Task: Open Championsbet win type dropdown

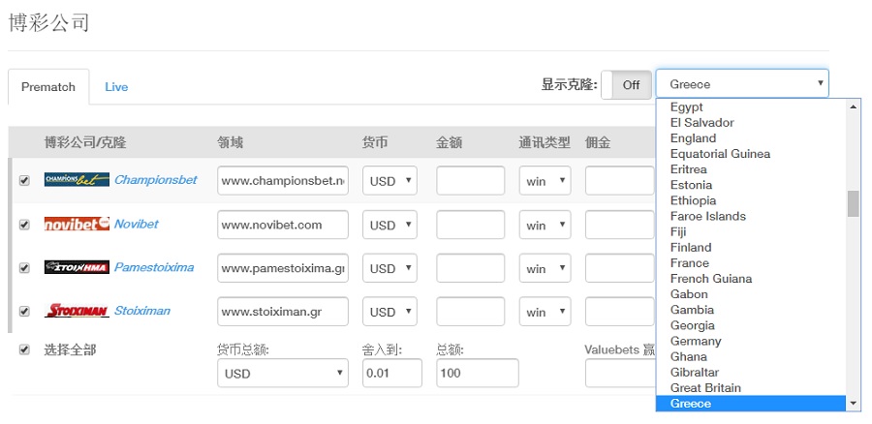Action: tap(545, 181)
